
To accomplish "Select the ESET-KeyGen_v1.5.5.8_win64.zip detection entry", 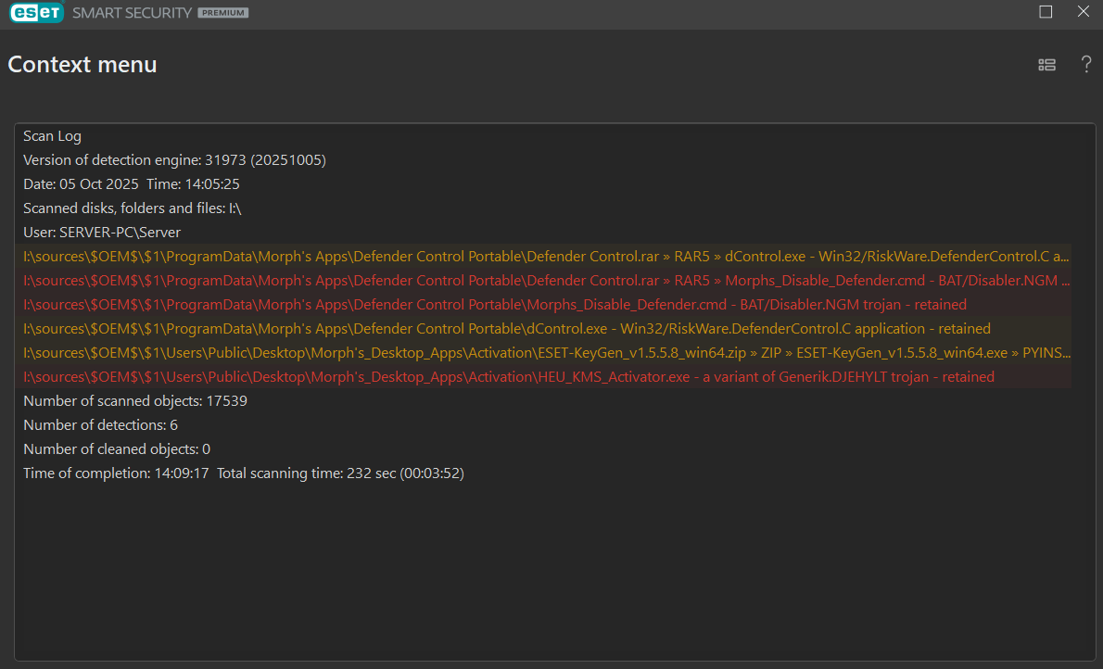I will (x=547, y=352).
